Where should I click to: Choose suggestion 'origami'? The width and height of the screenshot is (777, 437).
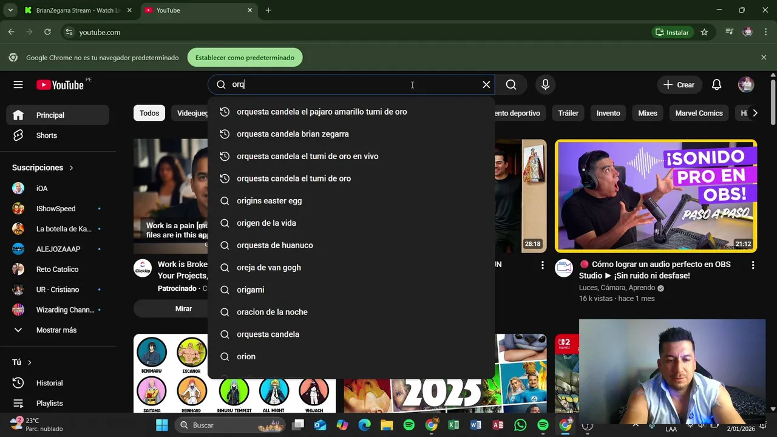click(351, 290)
